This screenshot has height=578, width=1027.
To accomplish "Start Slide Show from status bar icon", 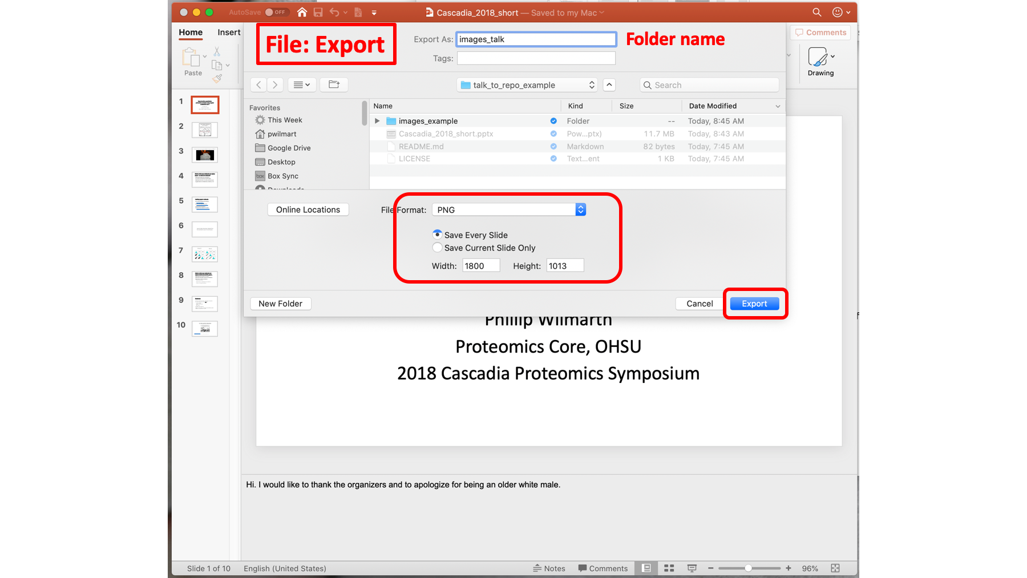I will click(692, 568).
